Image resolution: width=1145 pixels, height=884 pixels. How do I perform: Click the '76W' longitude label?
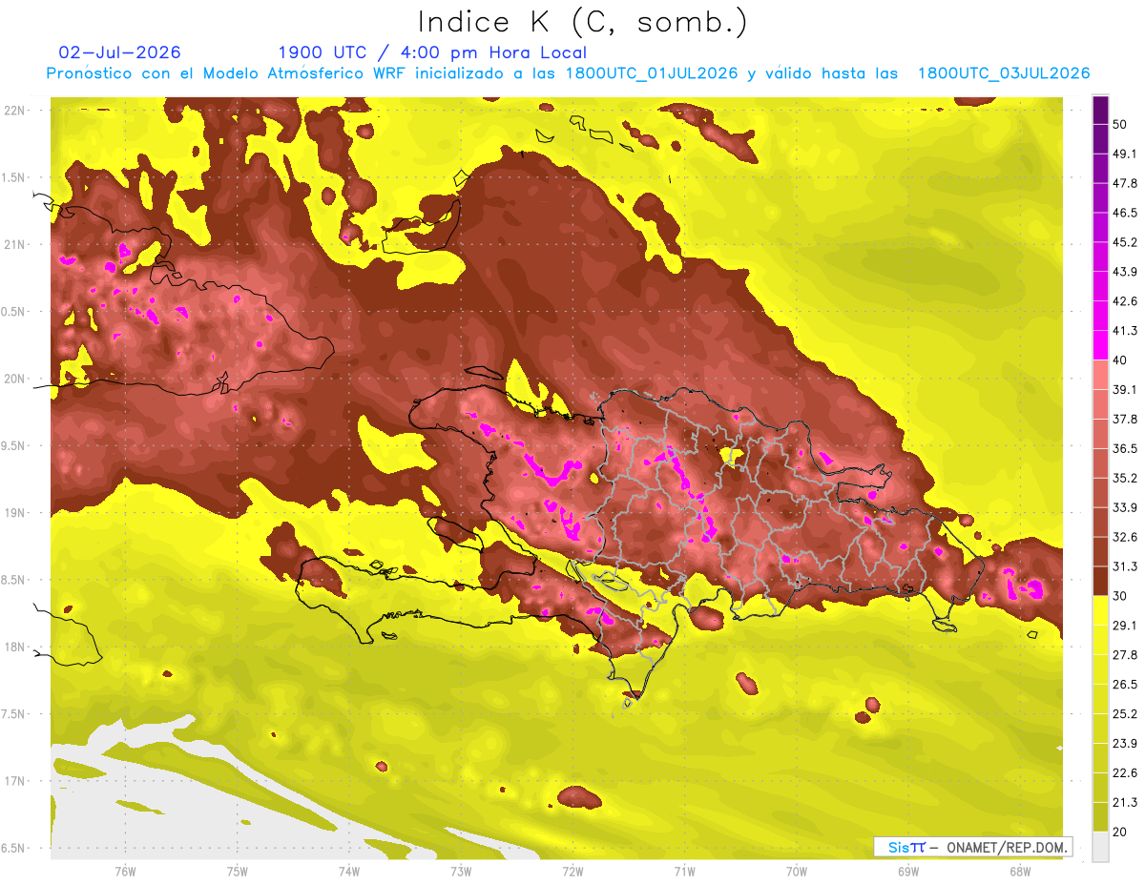tap(125, 871)
